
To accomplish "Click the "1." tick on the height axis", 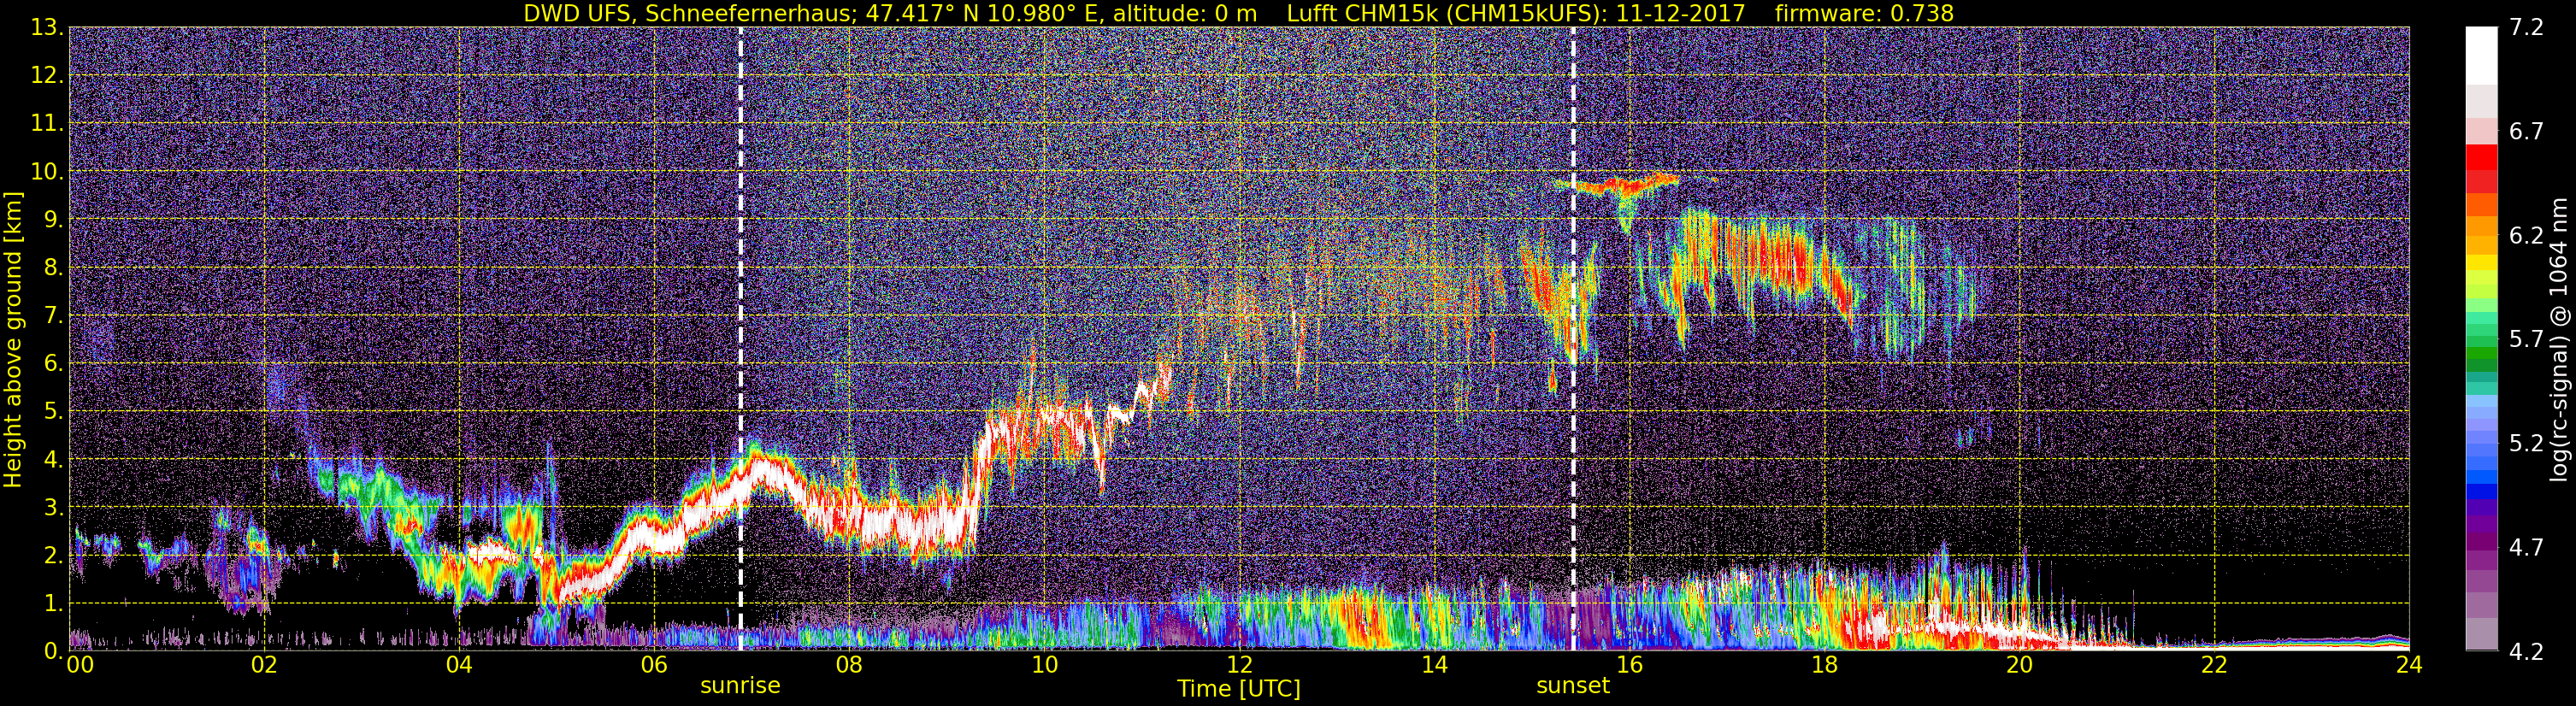I will (x=52, y=603).
